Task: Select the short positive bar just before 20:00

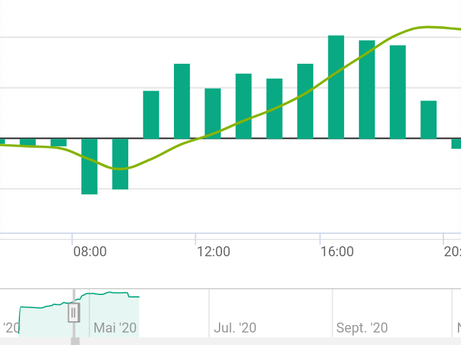Action: [x=428, y=119]
